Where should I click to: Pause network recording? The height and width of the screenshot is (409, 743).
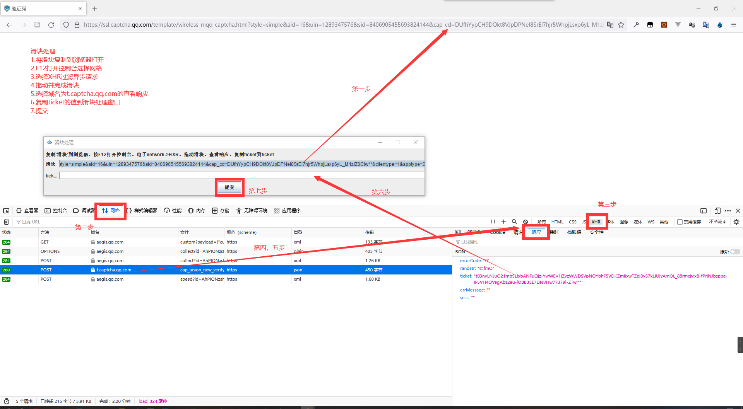pos(493,222)
